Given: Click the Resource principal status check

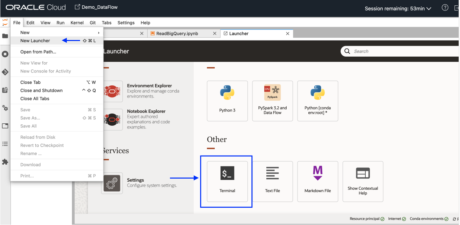Looking at the screenshot, I should click(367, 219).
